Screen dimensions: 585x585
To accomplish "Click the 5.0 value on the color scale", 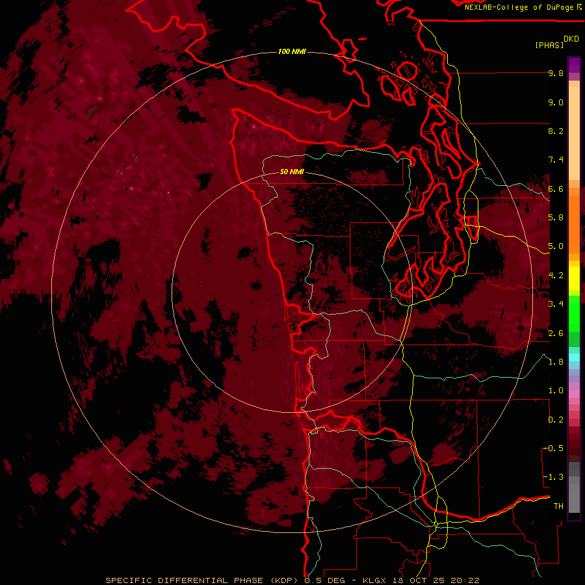I will [x=556, y=246].
